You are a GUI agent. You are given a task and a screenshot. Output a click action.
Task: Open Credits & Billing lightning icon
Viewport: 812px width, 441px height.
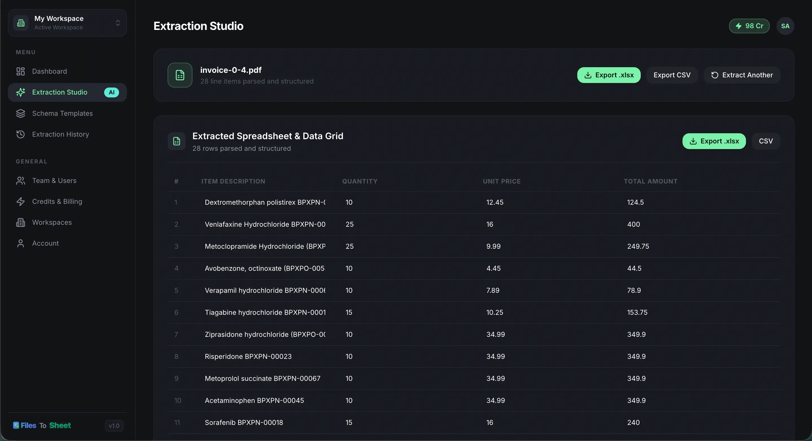tap(21, 201)
